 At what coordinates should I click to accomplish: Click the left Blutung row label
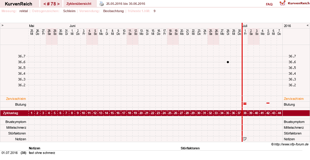coord(21,104)
